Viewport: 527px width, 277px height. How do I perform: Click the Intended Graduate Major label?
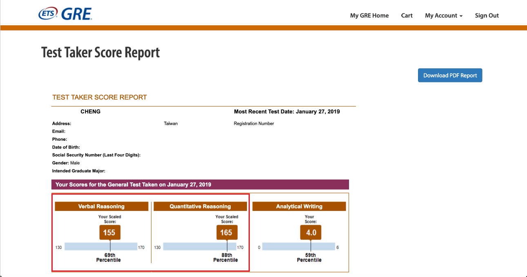pos(79,171)
